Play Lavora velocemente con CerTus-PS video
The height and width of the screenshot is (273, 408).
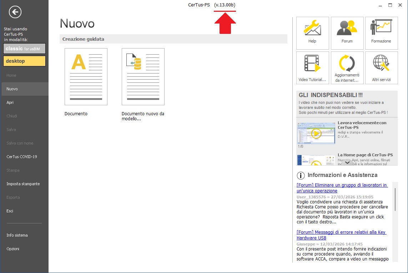click(316, 133)
